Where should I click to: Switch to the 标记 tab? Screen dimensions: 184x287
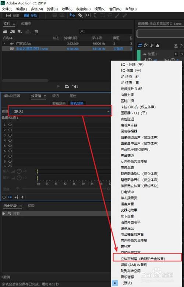tap(55, 96)
